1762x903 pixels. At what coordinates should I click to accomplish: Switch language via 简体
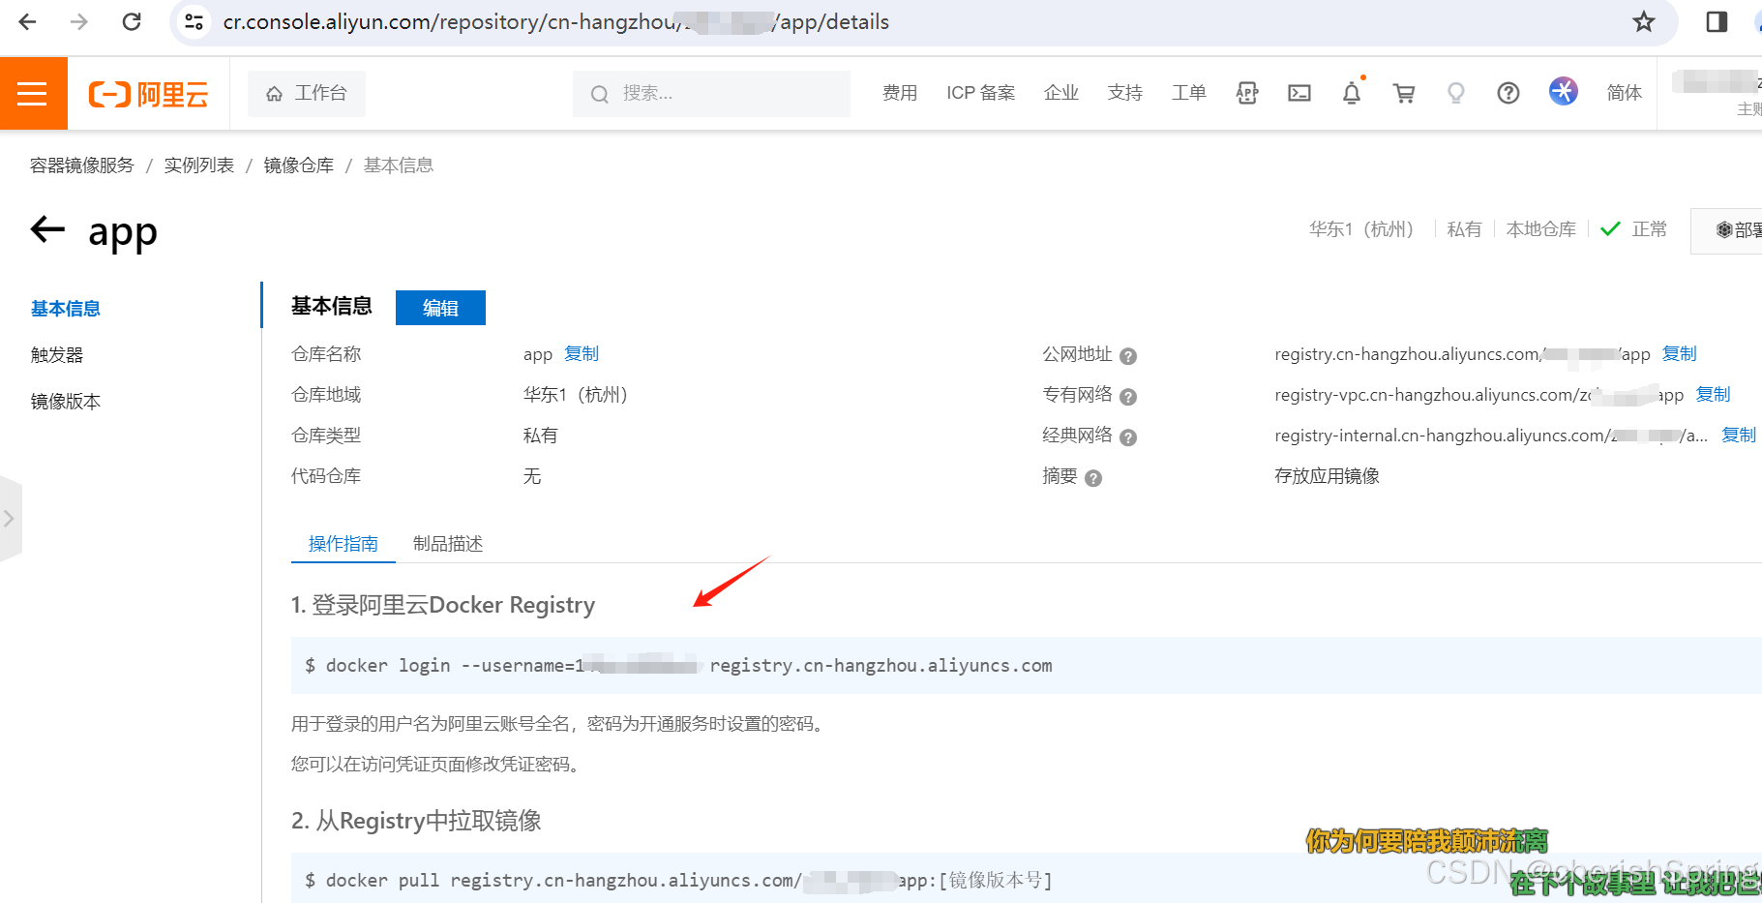pyautogui.click(x=1624, y=93)
